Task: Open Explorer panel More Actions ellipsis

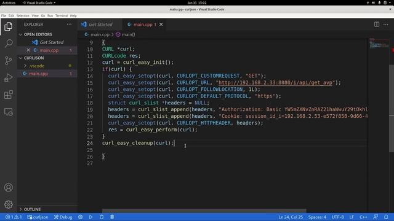Action: point(69,25)
